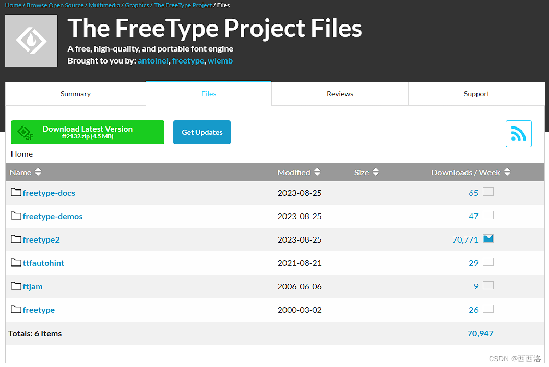Click the 70,771 weekly downloads count

466,239
